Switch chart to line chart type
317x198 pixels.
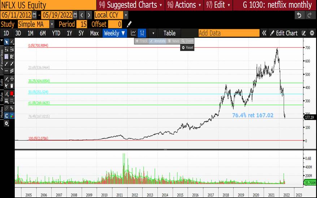pyautogui.click(x=134, y=33)
